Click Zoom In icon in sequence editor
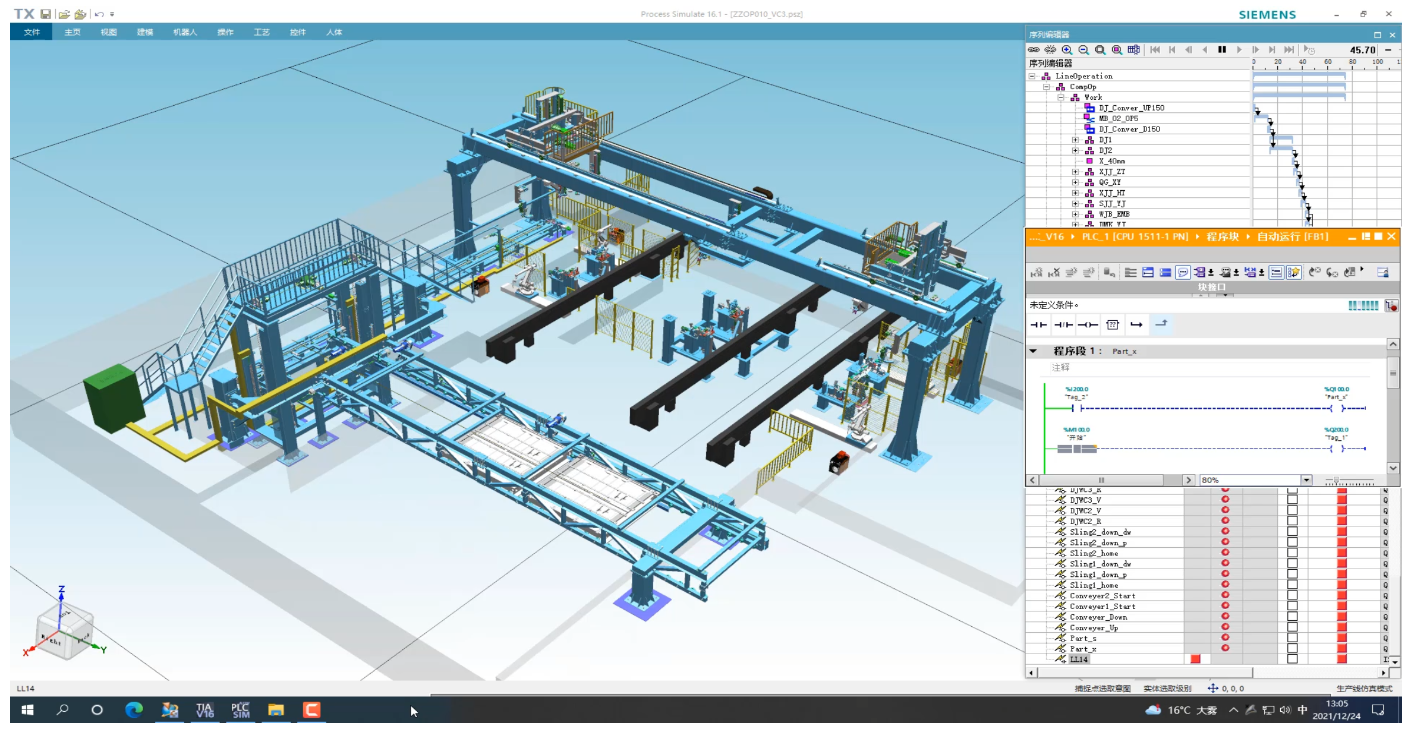 point(1067,50)
